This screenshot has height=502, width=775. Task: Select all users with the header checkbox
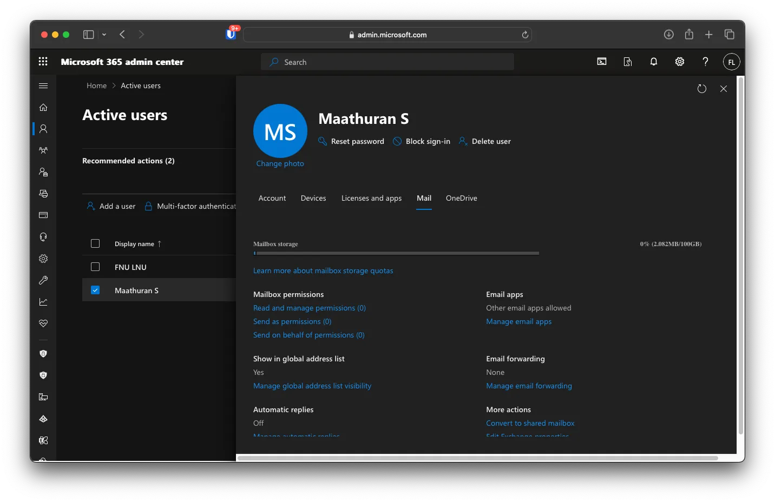pos(95,243)
